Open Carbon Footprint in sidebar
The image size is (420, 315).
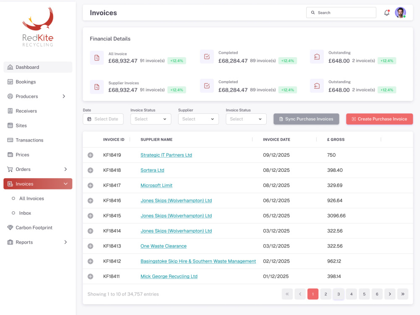coord(38,228)
